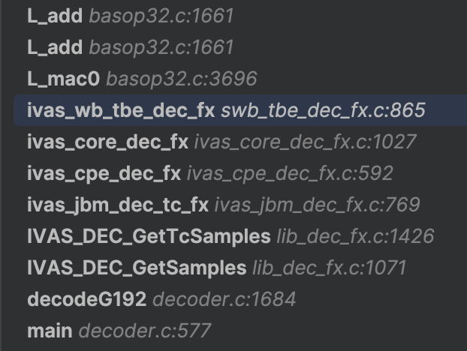This screenshot has width=467, height=351.
Task: Click the swb_tbe_dec_fx.c:865 location text
Action: coord(323,110)
